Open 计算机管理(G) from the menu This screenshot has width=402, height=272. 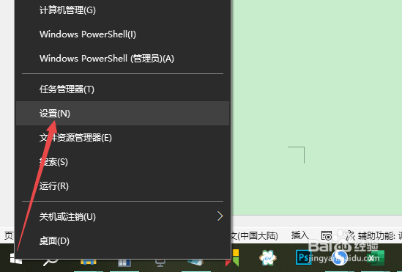coord(122,10)
